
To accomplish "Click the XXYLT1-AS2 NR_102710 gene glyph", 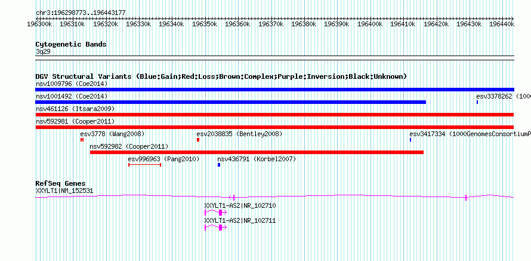I will pyautogui.click(x=216, y=213).
